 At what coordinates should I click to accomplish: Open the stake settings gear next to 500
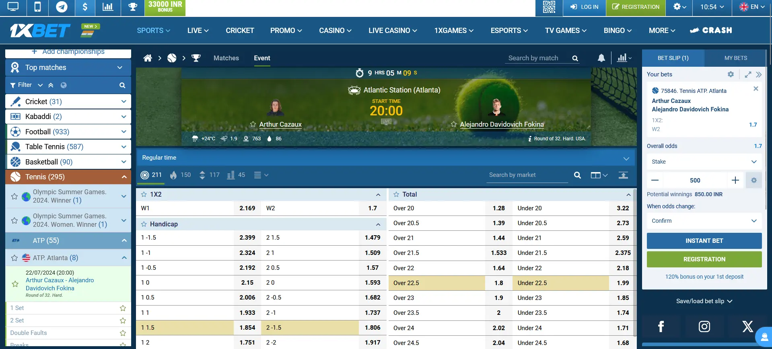754,181
